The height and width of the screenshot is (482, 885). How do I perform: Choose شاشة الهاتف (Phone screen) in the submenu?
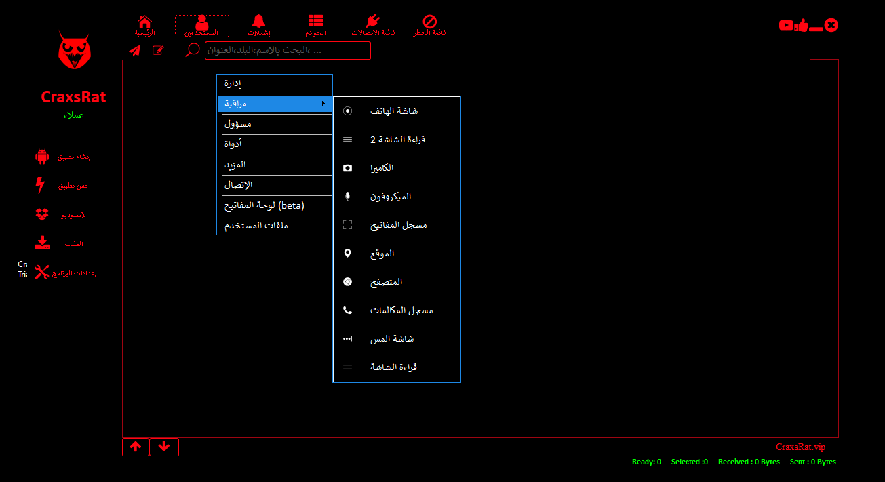point(397,111)
